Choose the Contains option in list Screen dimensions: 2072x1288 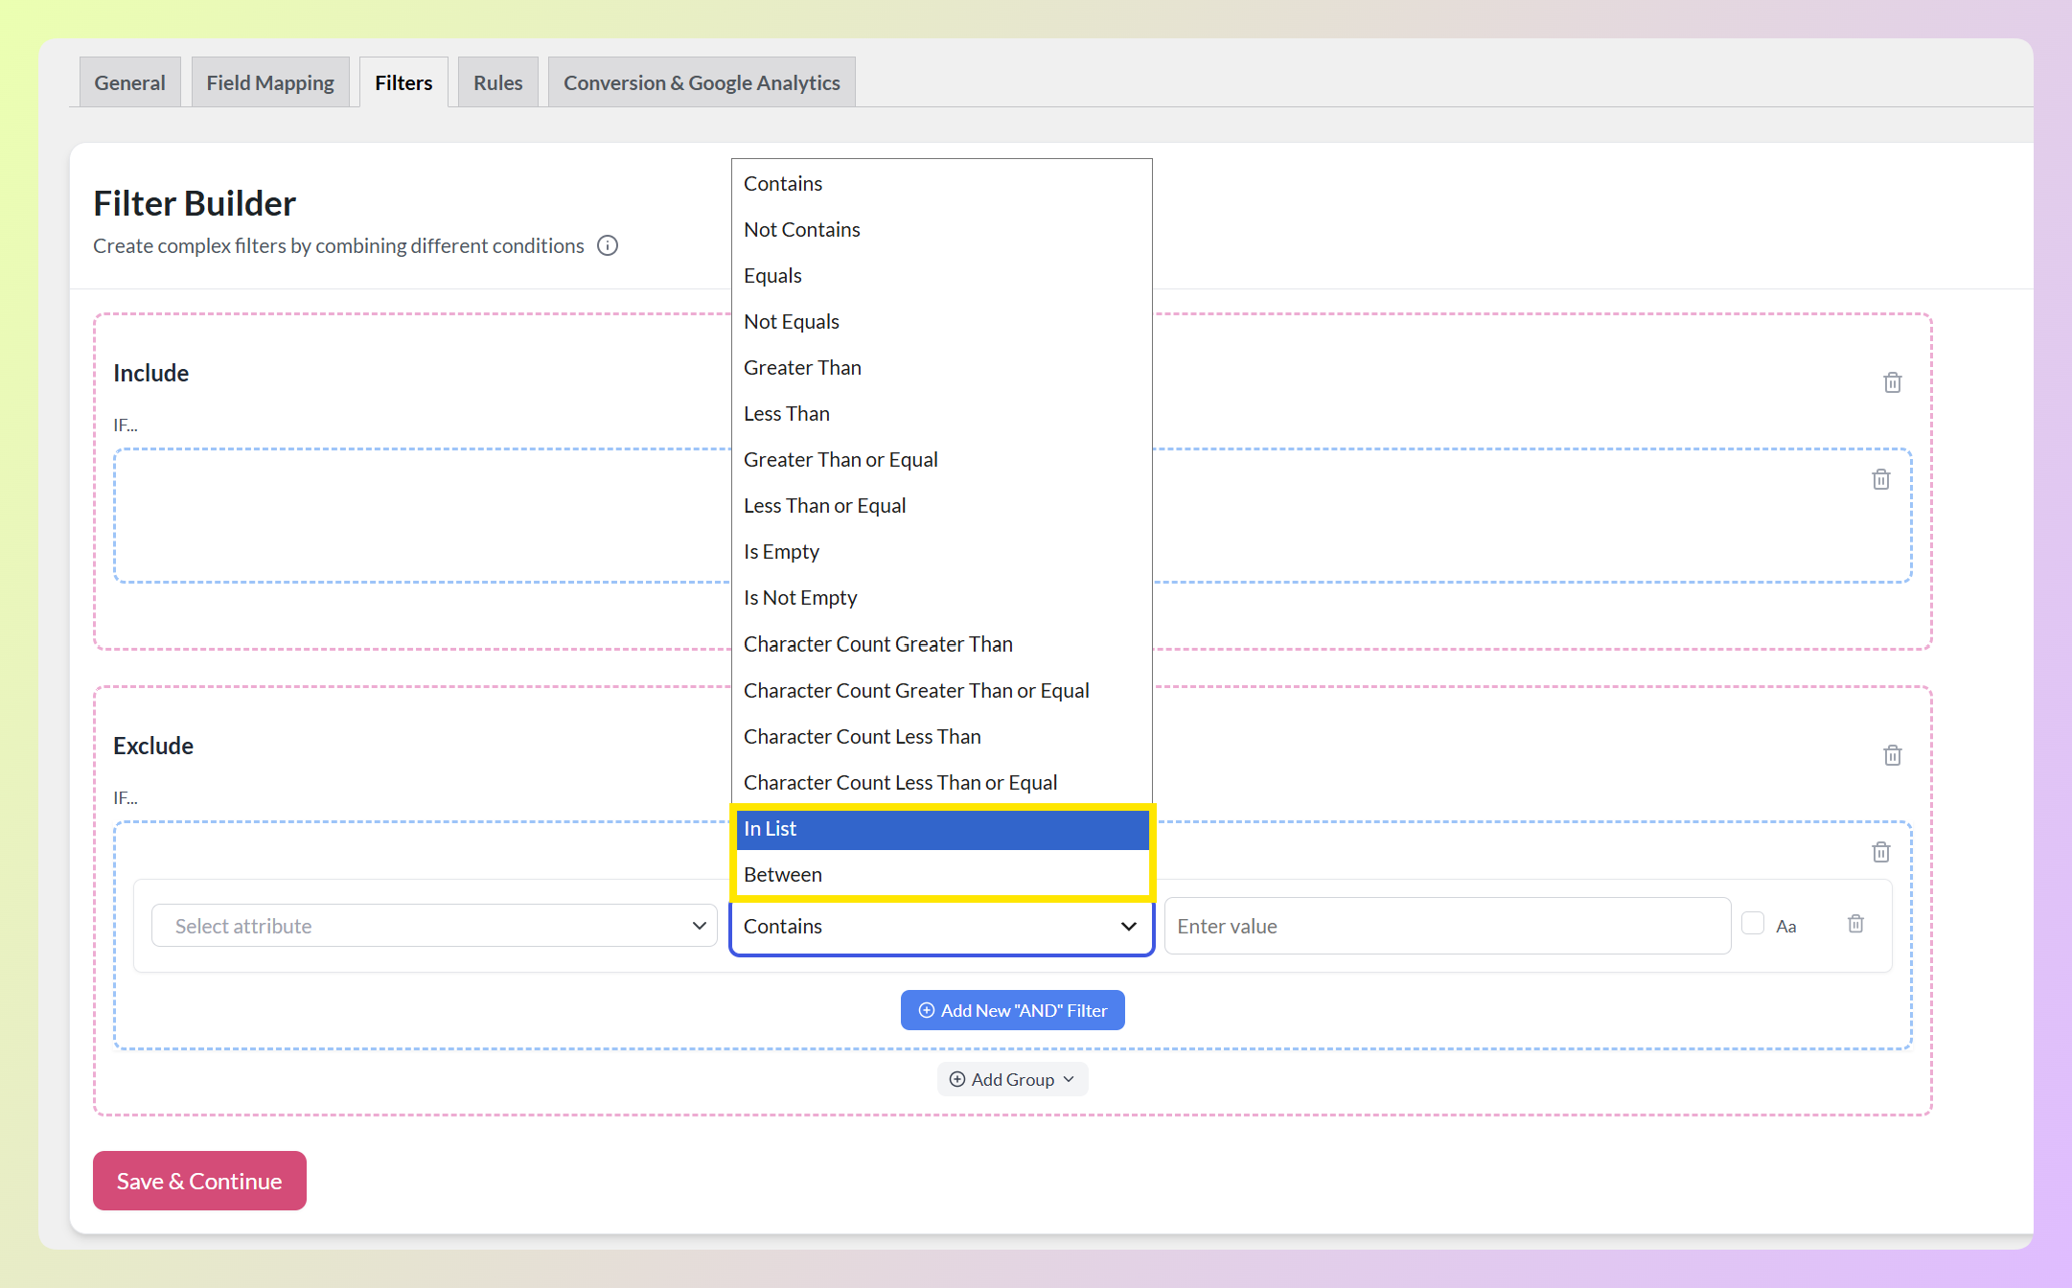(941, 183)
